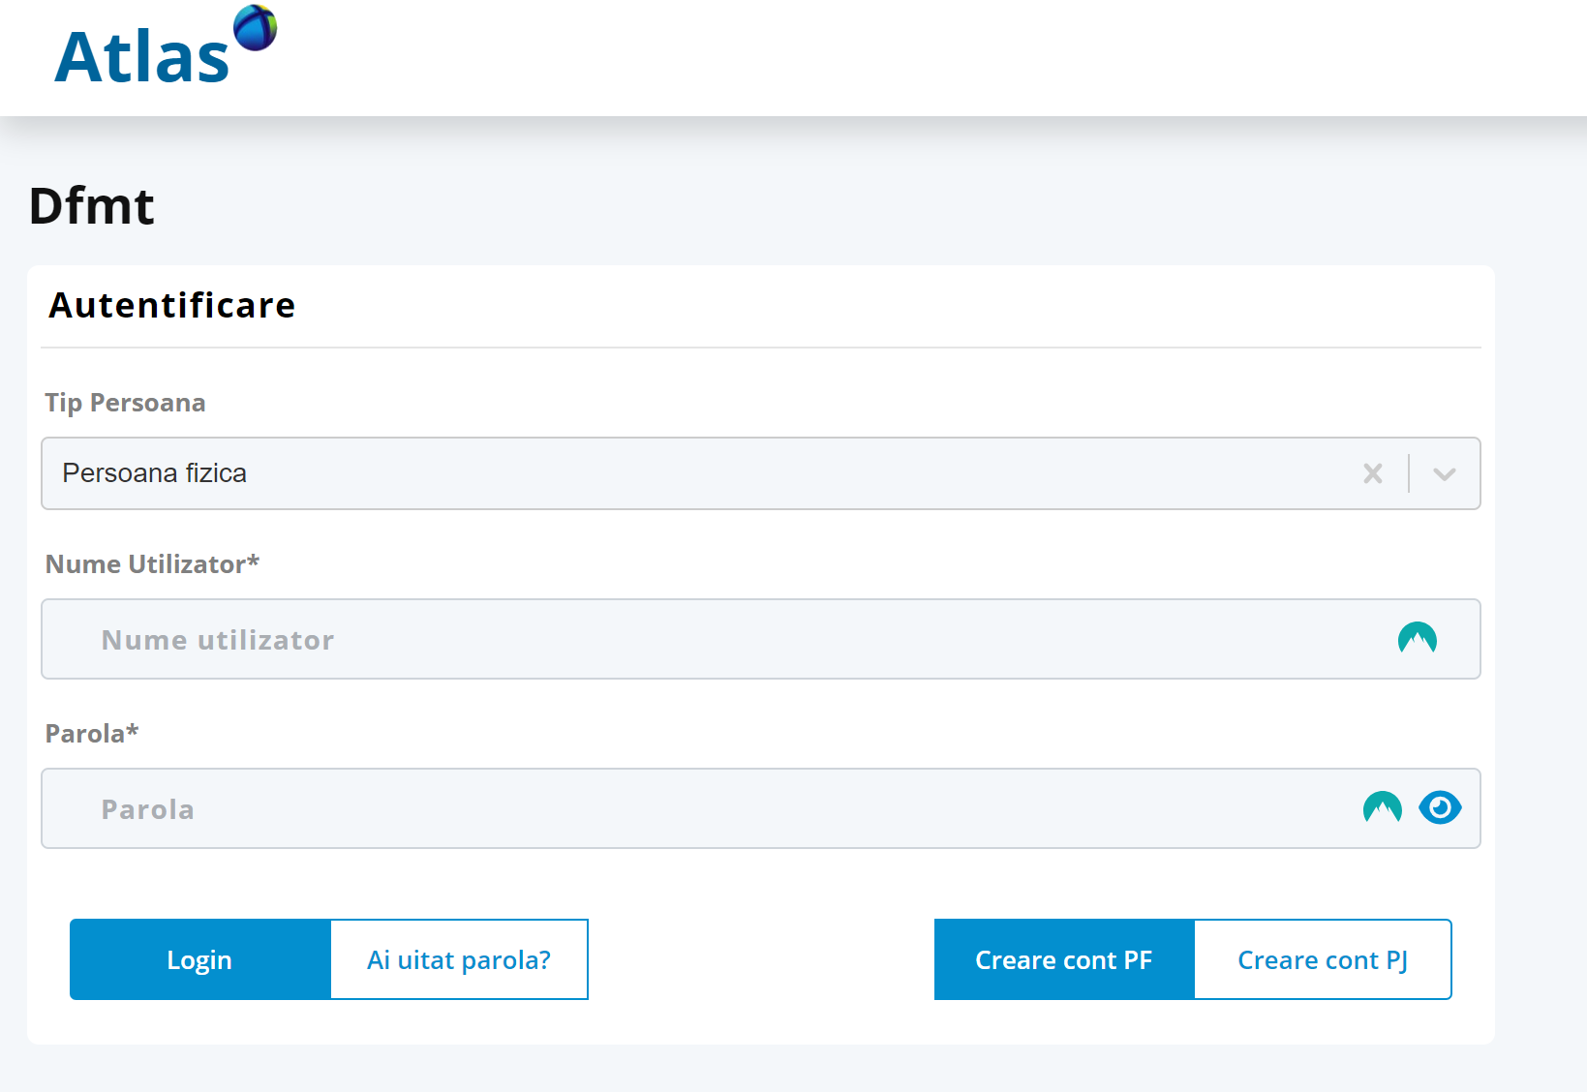The width and height of the screenshot is (1587, 1092).
Task: Click the Autentificare heading
Action: click(x=172, y=306)
